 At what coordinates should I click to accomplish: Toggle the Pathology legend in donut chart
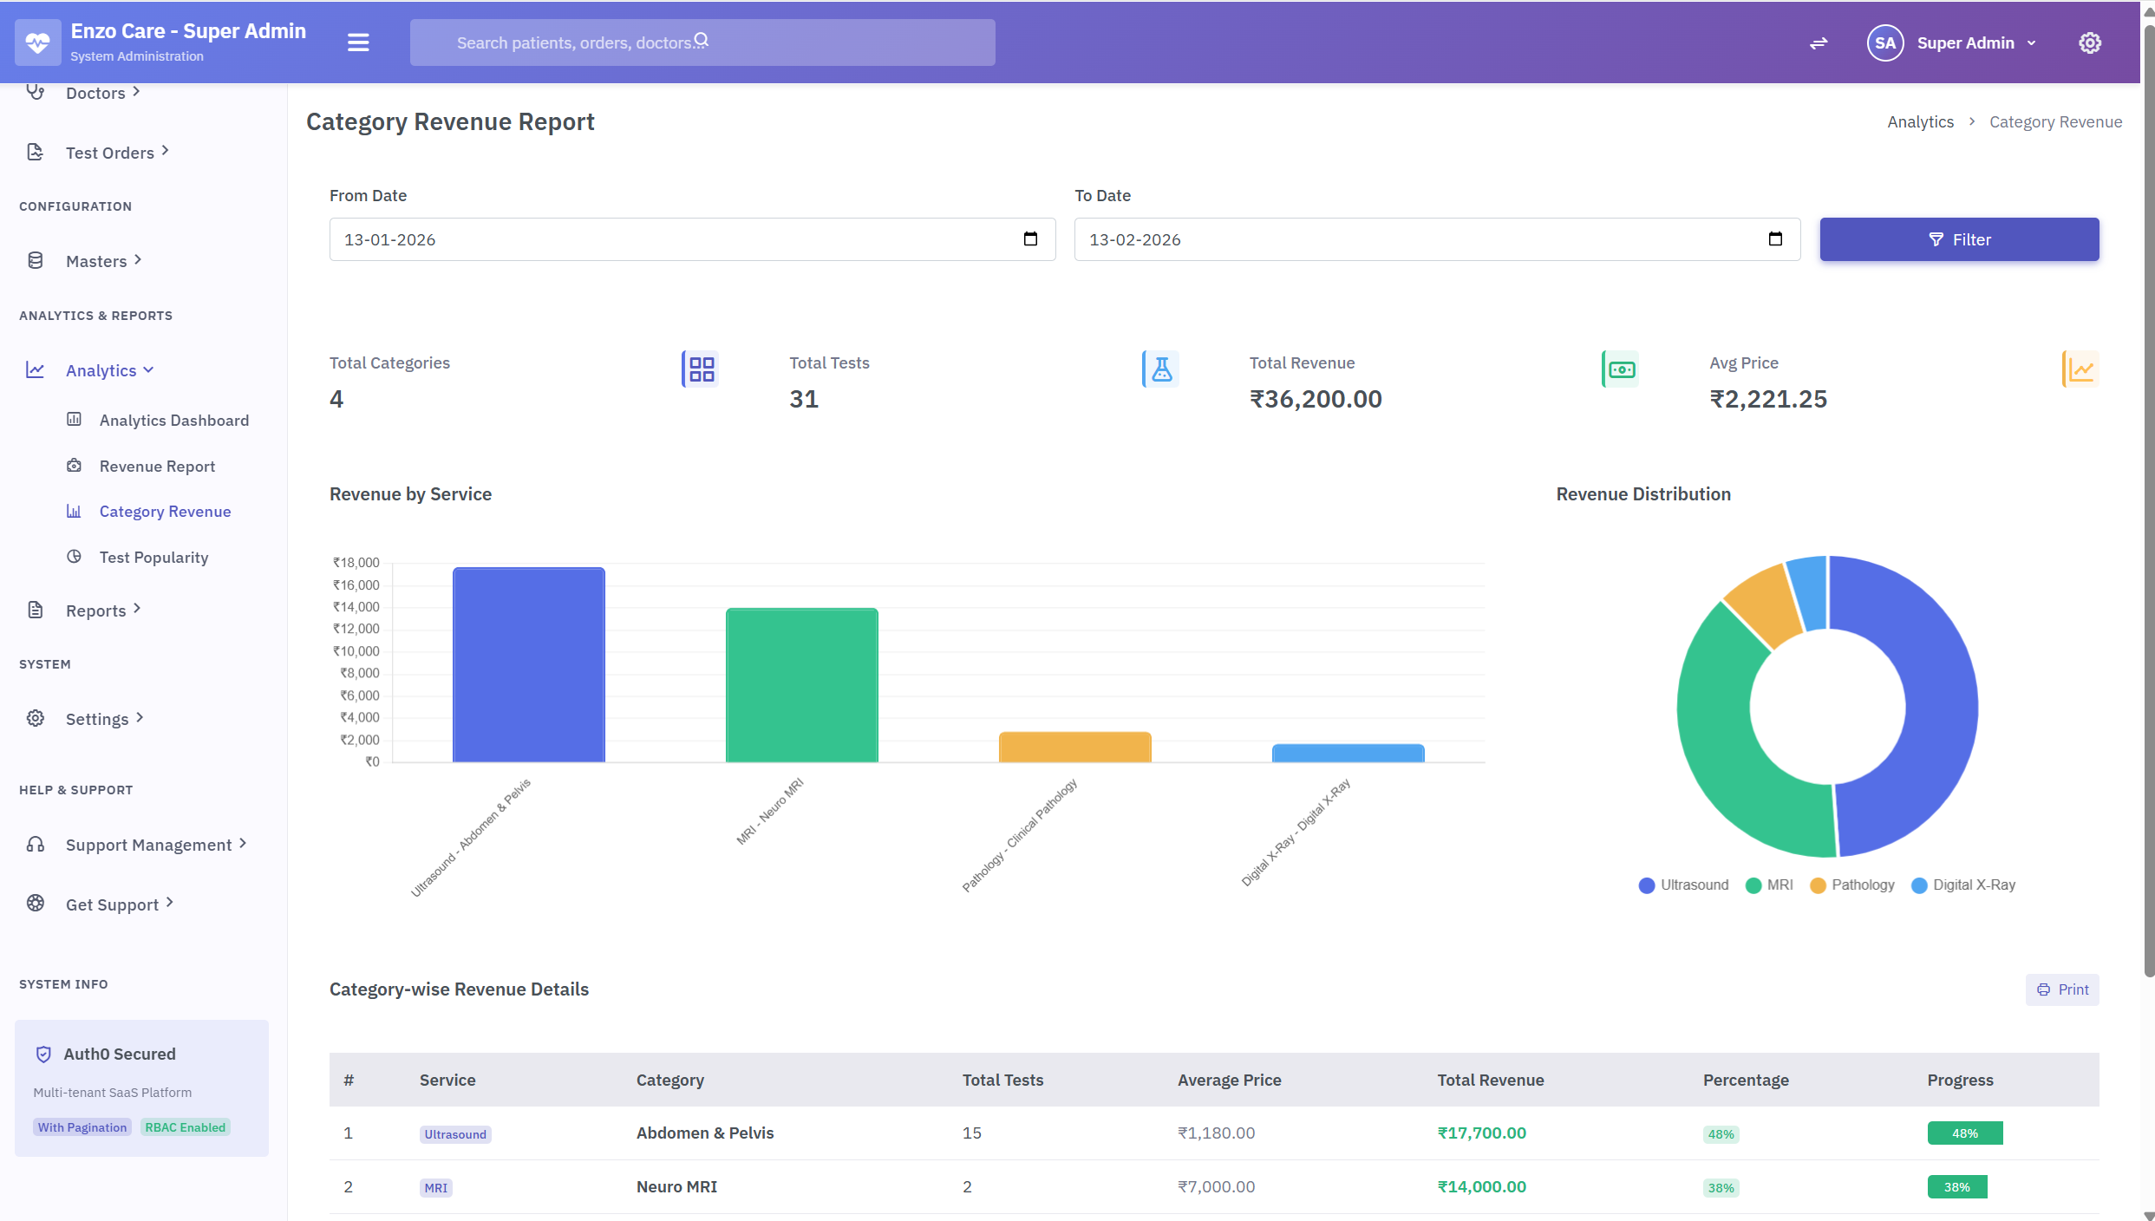click(1852, 885)
